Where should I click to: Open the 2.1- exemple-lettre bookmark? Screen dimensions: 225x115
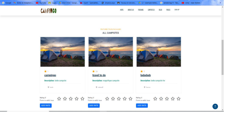[x=148, y=3]
